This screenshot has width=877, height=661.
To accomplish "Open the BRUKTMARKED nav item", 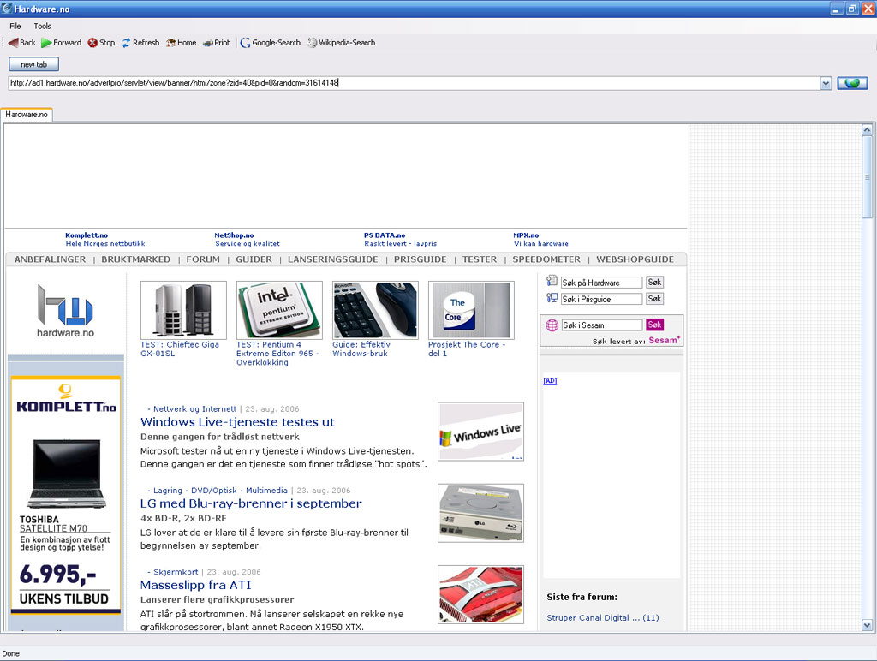I will [x=136, y=259].
